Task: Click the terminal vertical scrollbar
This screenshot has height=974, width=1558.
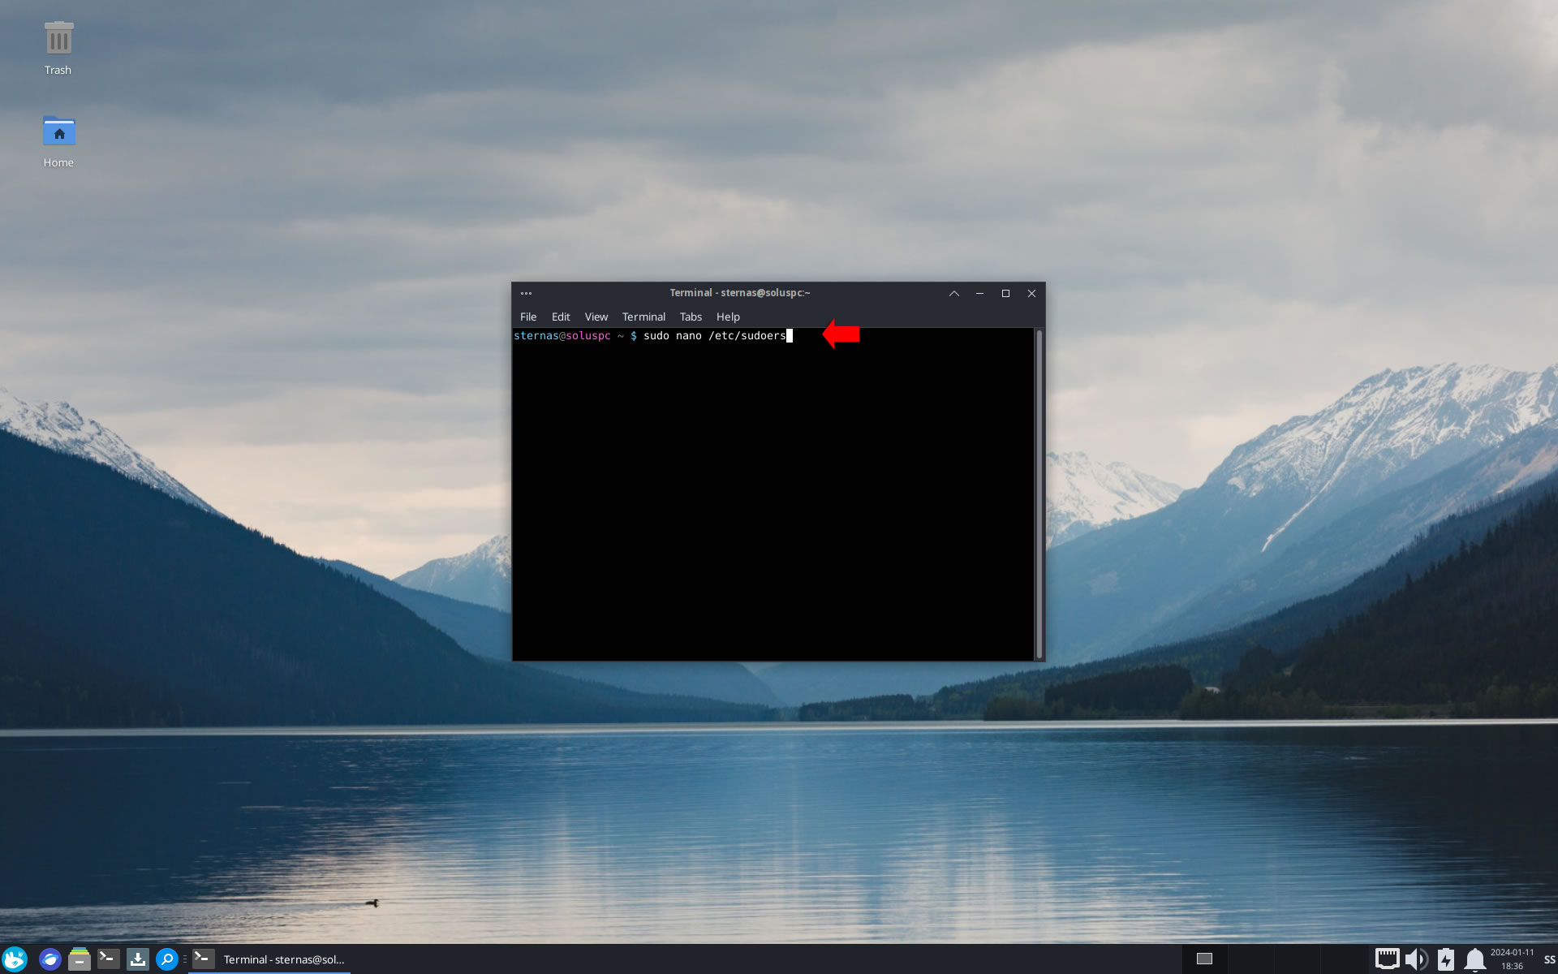Action: 1039,493
